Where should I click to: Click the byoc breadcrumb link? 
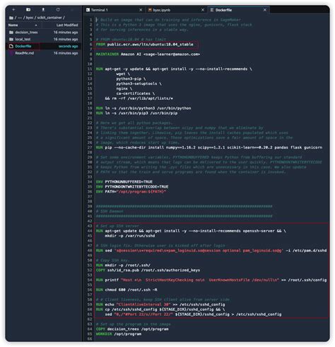[30, 18]
